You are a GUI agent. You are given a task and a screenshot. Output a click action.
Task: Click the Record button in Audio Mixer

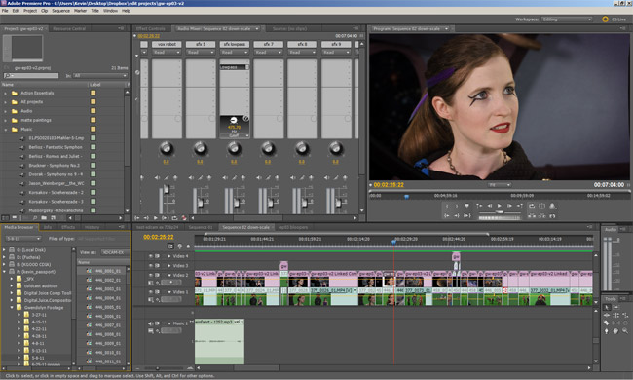(x=184, y=217)
